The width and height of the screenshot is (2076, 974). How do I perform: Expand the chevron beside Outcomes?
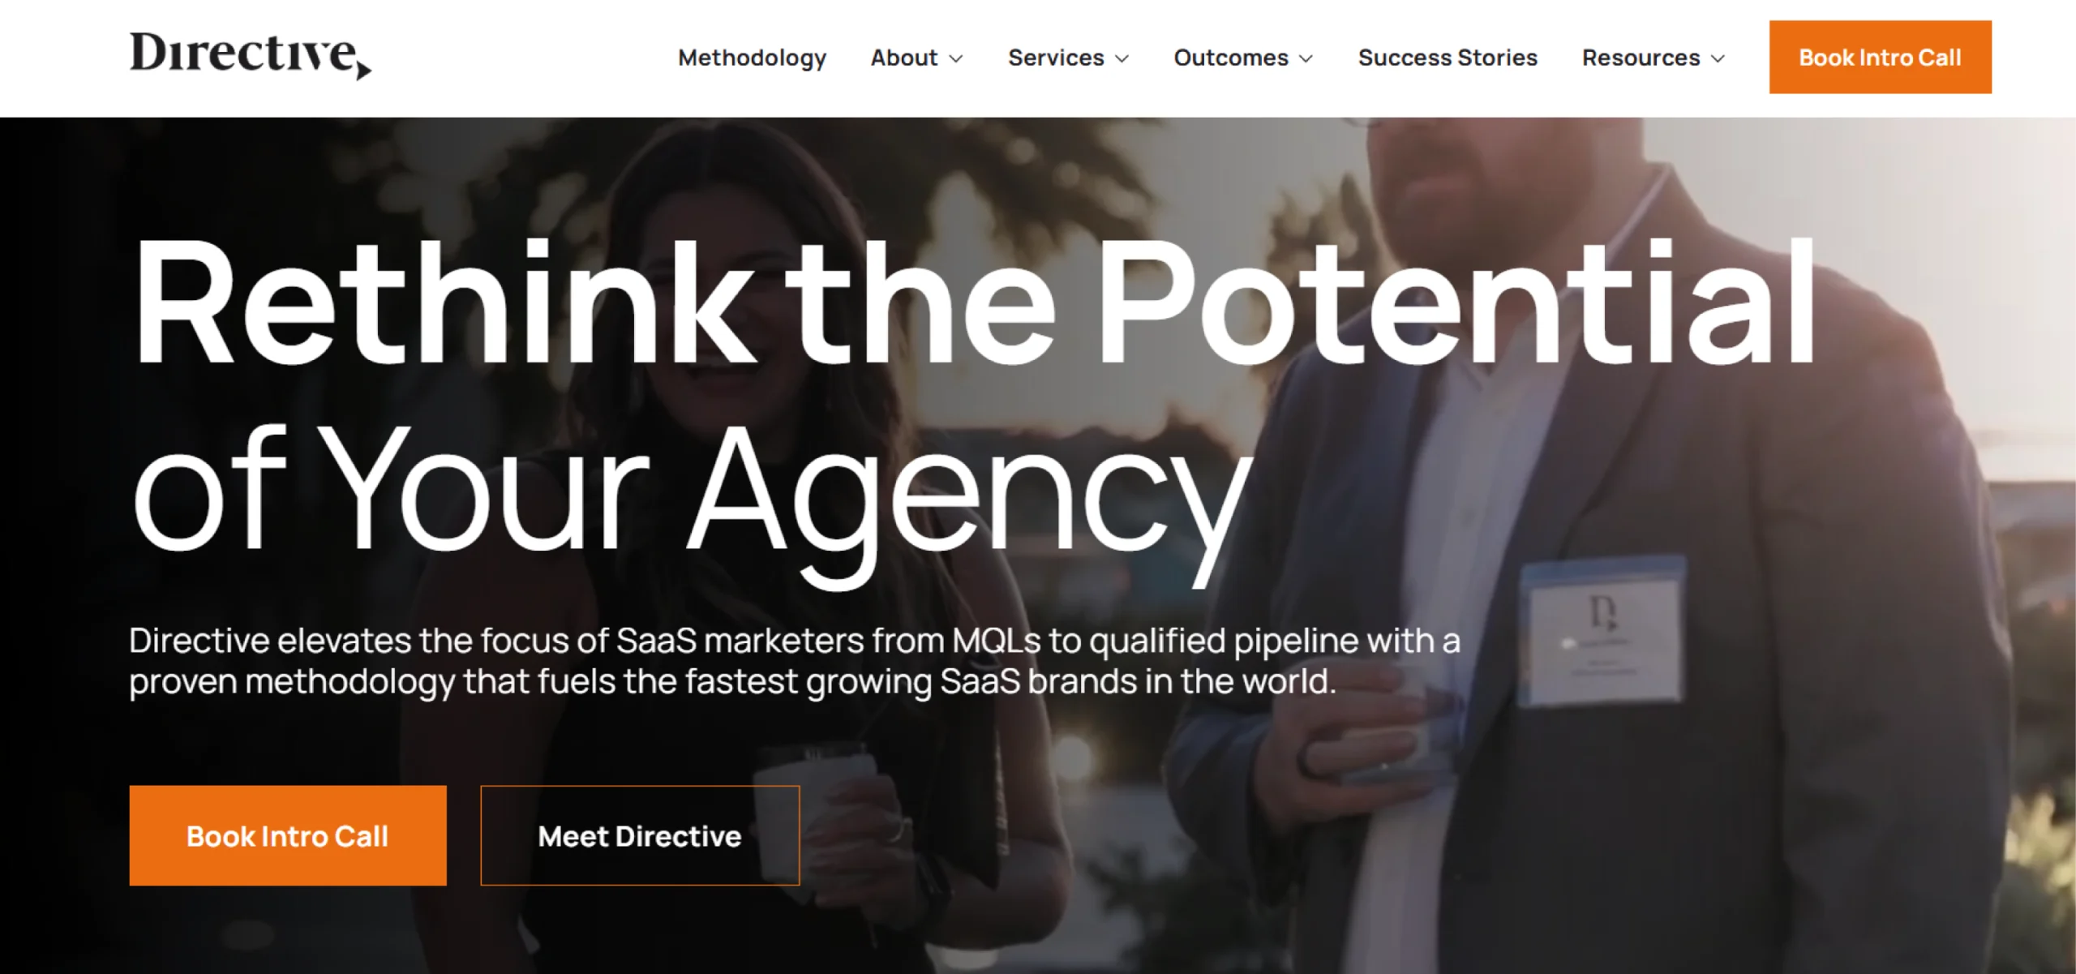1306,58
